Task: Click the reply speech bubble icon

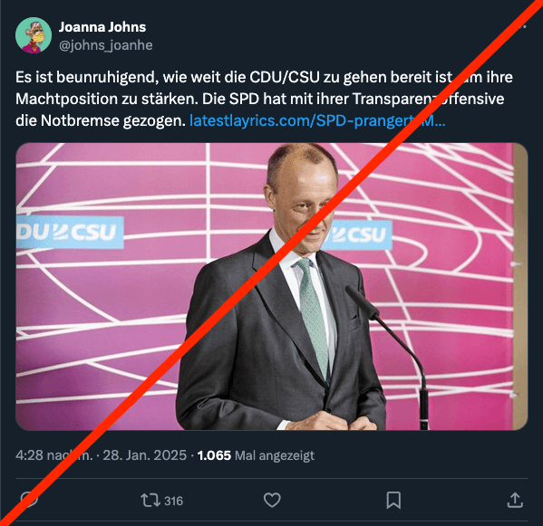Action: click(29, 500)
